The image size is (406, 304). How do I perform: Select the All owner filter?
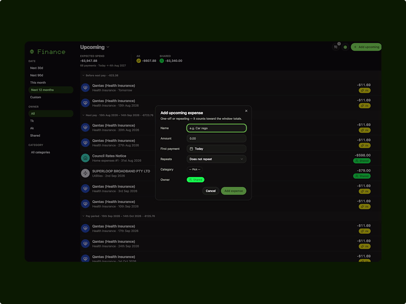pyautogui.click(x=51, y=113)
